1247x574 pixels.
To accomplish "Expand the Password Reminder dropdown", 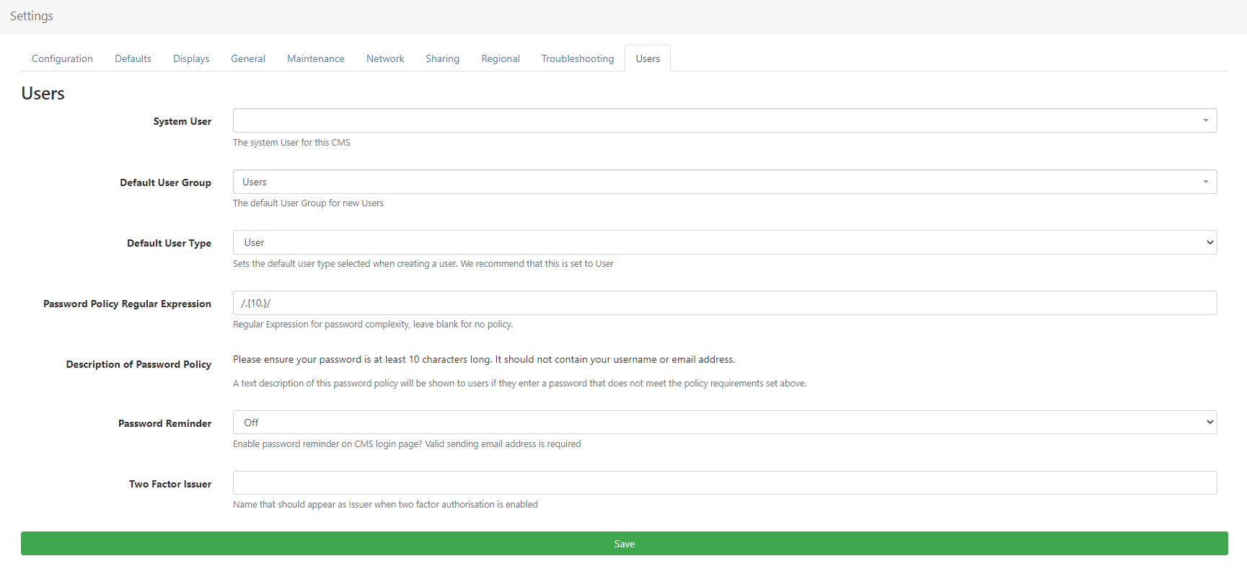I will [724, 423].
